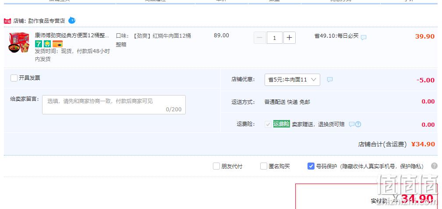This screenshot has width=442, height=209.
Task: Click discount amount -5.00
Action: pyautogui.click(x=426, y=80)
